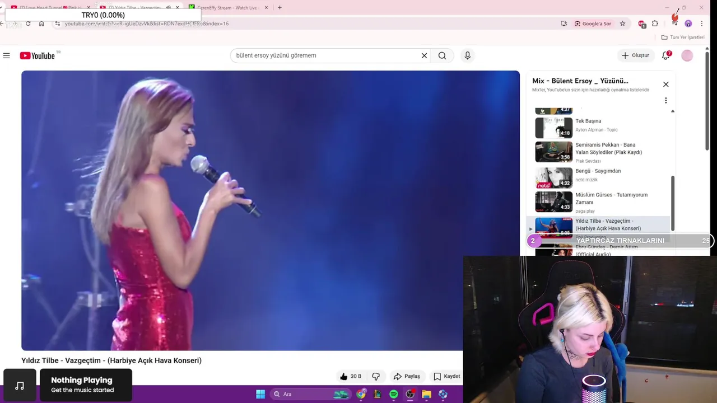Like the video with the thumbs-up button
The width and height of the screenshot is (717, 403).
350,377
